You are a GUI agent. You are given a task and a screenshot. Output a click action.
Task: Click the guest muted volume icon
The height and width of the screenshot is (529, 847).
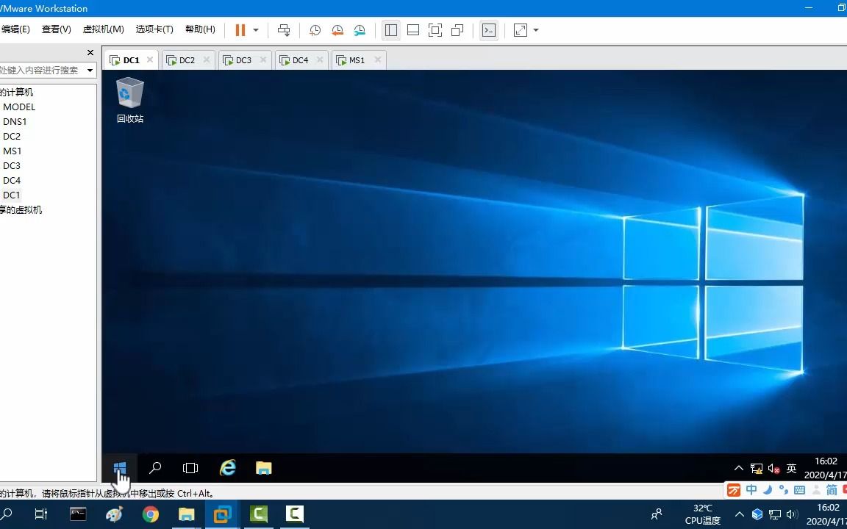[773, 469]
